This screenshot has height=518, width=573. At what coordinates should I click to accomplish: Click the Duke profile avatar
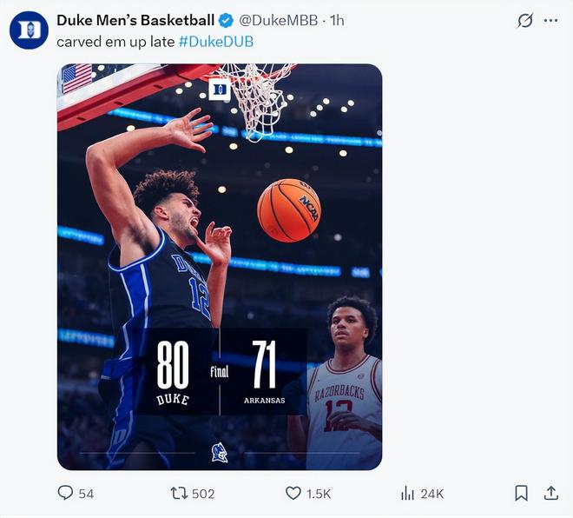[29, 30]
